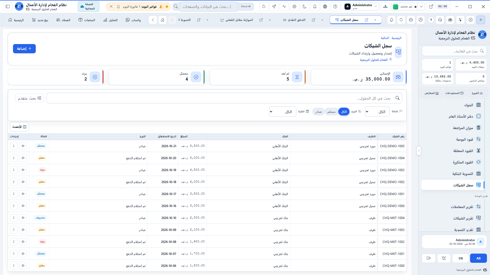Screen dimensions: 490x275
Task: View cheque CHQ-DEMO-1005 via eye icon
Action: click(x=23, y=146)
